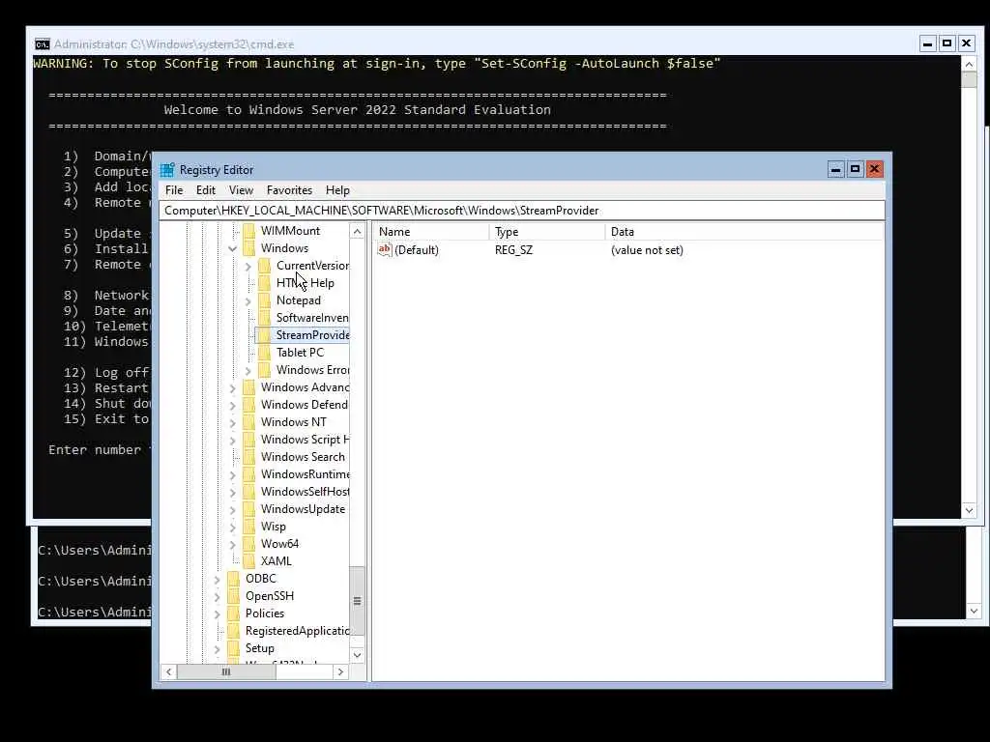The width and height of the screenshot is (990, 742).
Task: Select the (Default) registry value
Action: pyautogui.click(x=416, y=250)
